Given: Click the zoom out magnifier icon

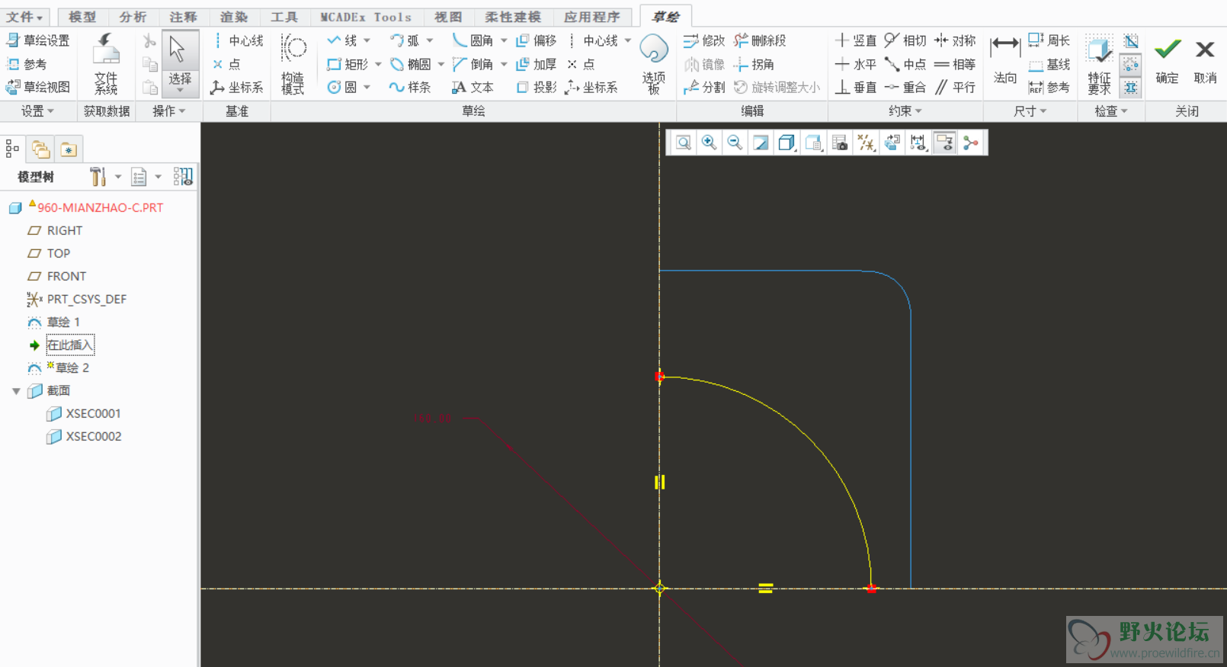Looking at the screenshot, I should (x=735, y=143).
